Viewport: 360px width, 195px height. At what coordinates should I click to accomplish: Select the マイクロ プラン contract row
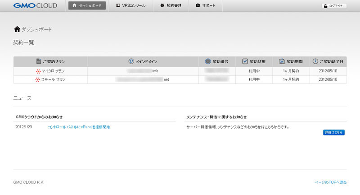click(53, 71)
